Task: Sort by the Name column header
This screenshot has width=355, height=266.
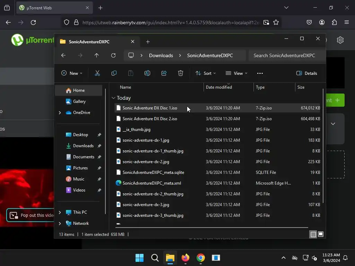Action: click(125, 87)
